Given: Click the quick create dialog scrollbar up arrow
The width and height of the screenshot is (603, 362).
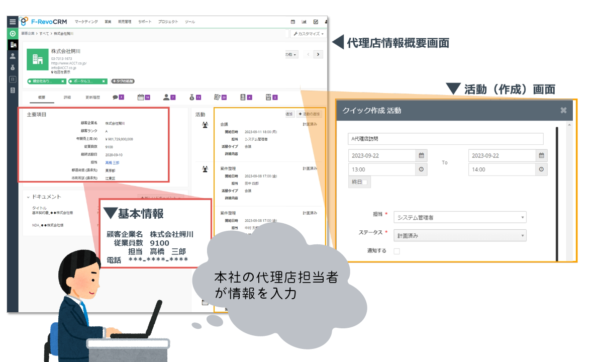Looking at the screenshot, I should click(569, 124).
